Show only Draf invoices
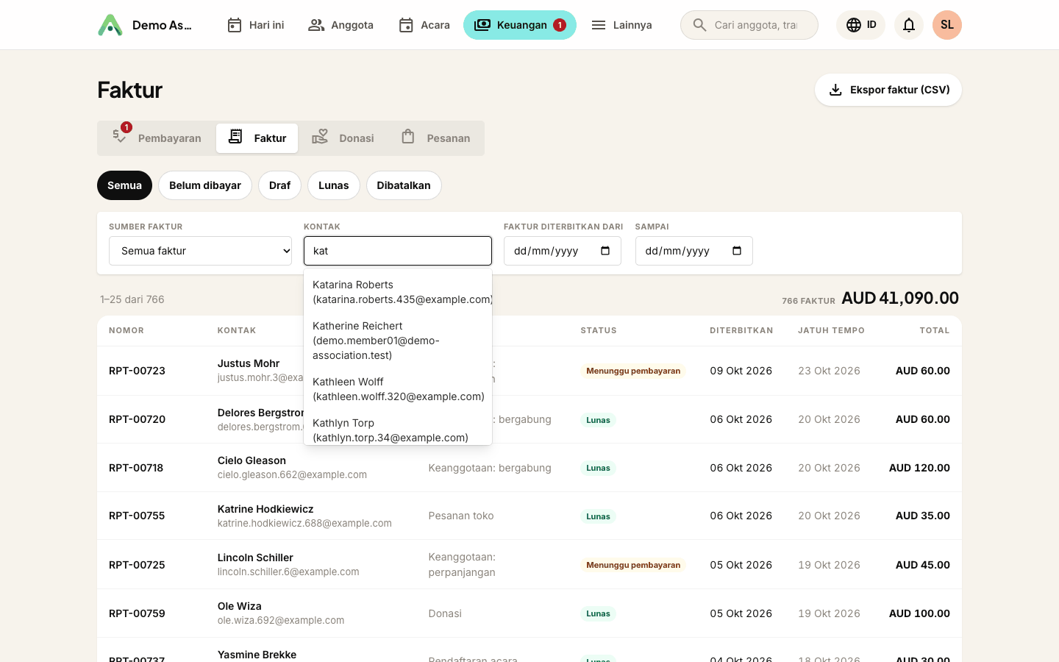This screenshot has height=662, width=1059. click(x=279, y=185)
